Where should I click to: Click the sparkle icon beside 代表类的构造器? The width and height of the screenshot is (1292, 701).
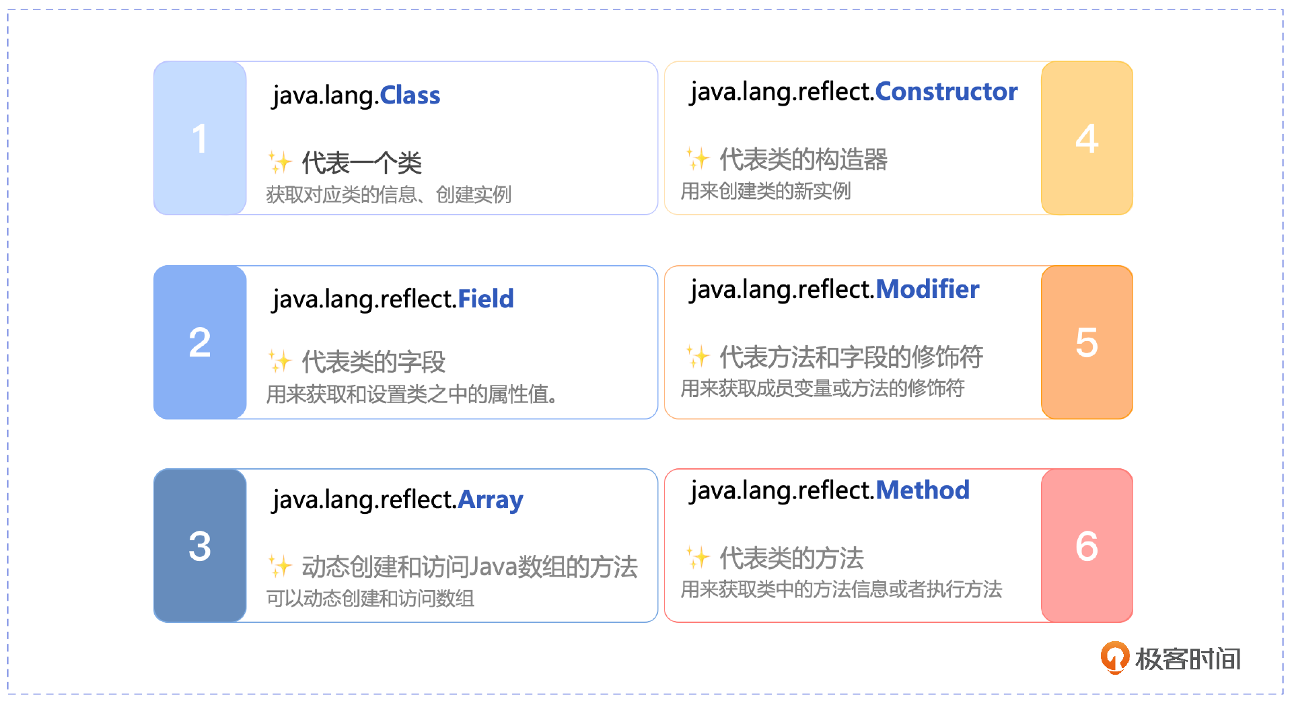coord(698,159)
